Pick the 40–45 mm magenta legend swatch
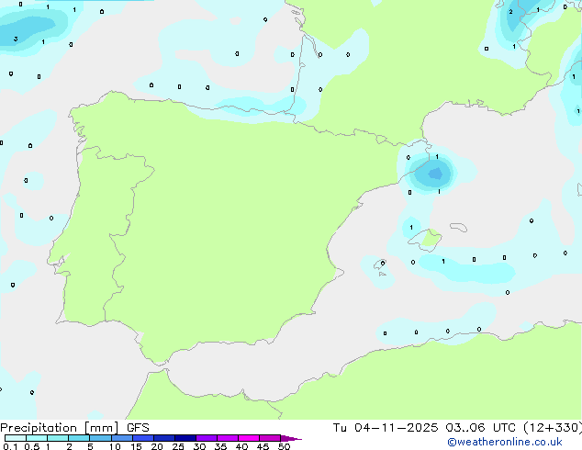This screenshot has width=582, height=450. coord(249,438)
